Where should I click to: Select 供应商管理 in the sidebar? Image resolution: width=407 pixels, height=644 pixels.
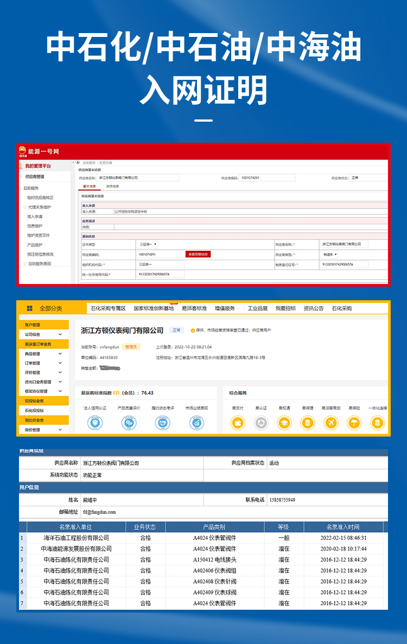point(35,176)
